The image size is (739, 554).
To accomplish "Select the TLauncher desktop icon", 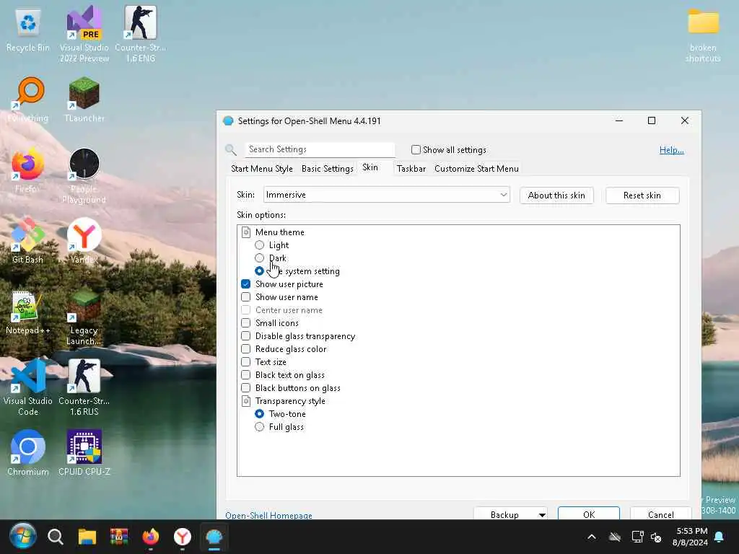I will point(84,100).
